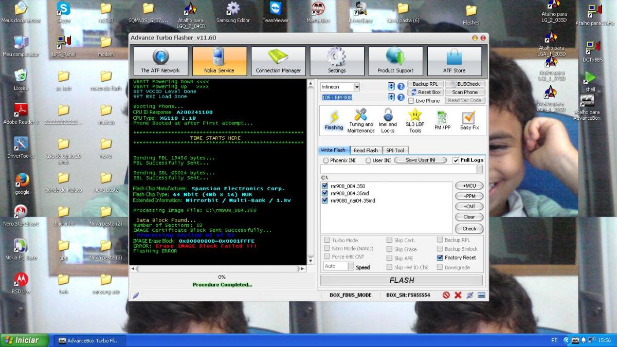The height and width of the screenshot is (347, 617).
Task: Open The ATF Network section
Action: point(160,61)
